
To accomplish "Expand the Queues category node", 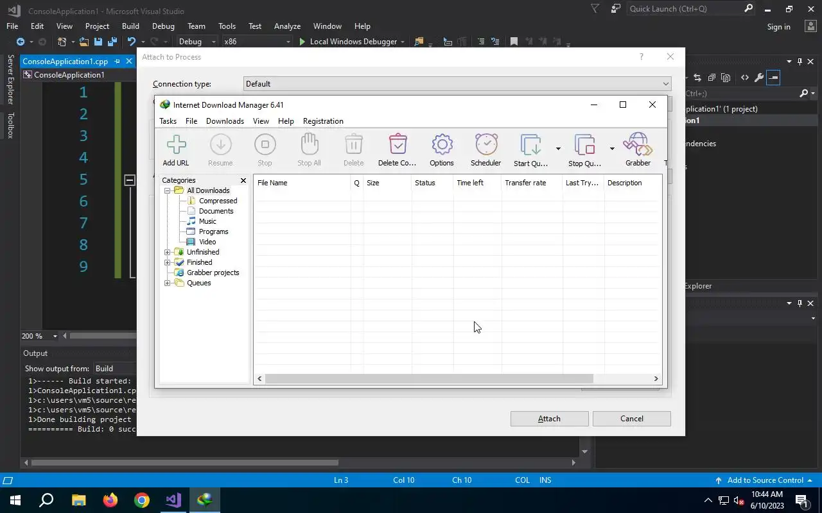I will [x=168, y=283].
